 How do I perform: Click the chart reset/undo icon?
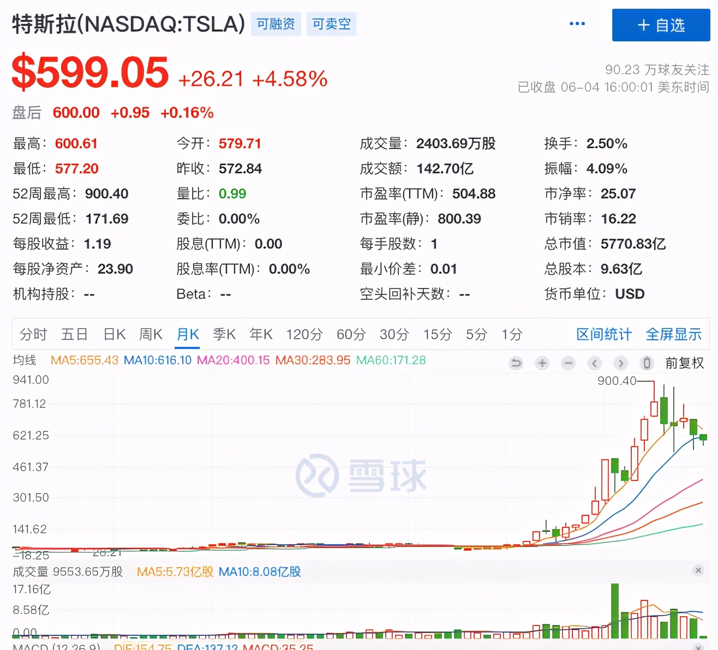[516, 363]
